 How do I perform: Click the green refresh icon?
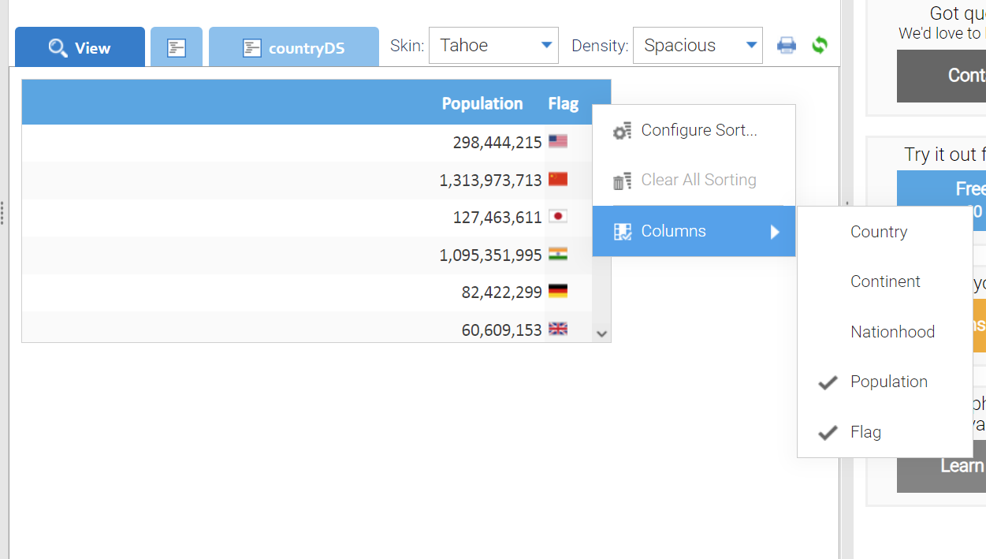pyautogui.click(x=820, y=46)
